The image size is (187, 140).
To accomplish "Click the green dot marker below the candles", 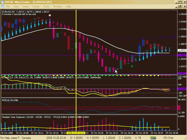I will [132, 66].
